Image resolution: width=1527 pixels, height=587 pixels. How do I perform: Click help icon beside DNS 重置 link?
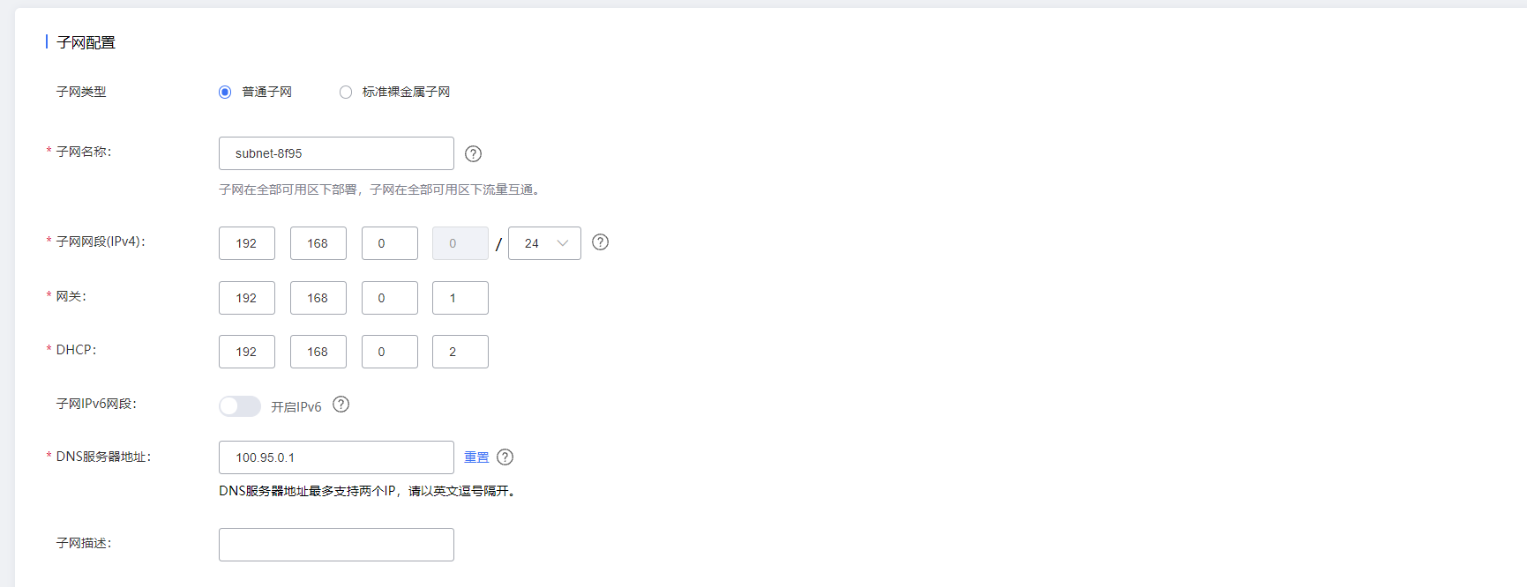coord(505,457)
